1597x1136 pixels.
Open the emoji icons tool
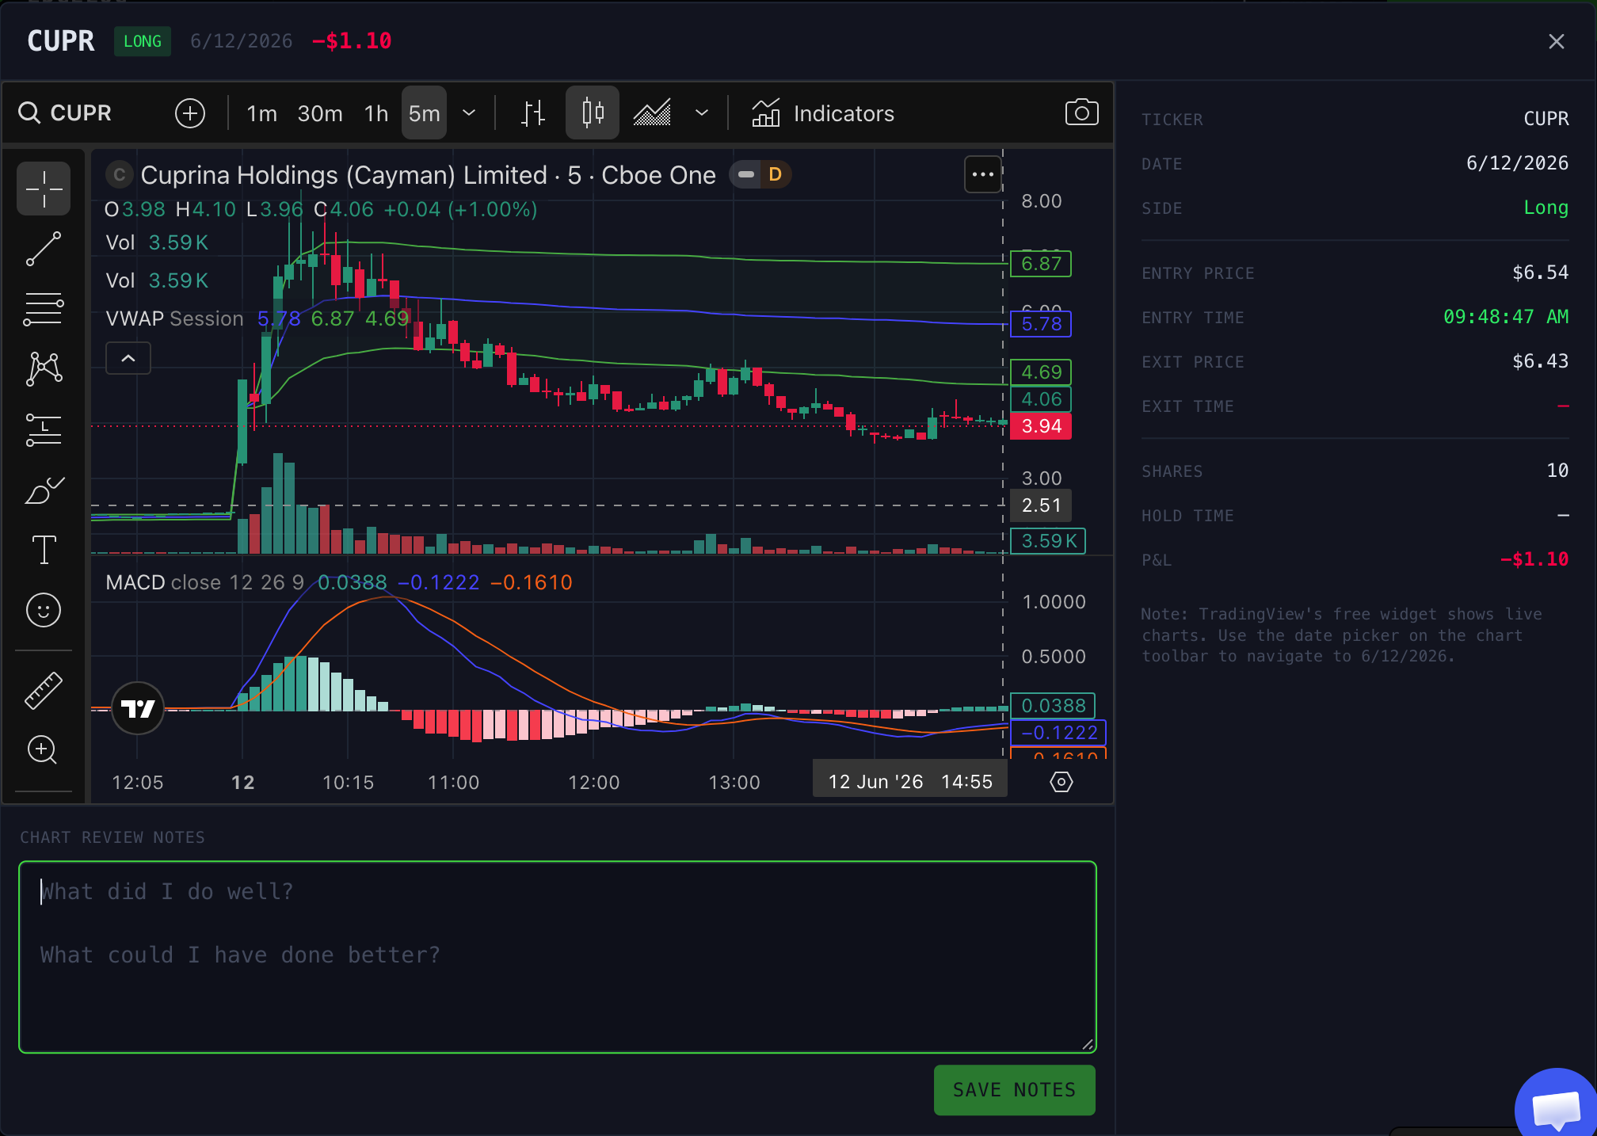coord(44,610)
